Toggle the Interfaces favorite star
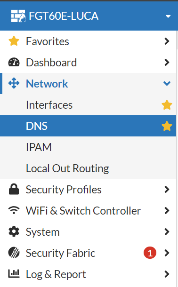The image size is (178, 287). point(167,105)
